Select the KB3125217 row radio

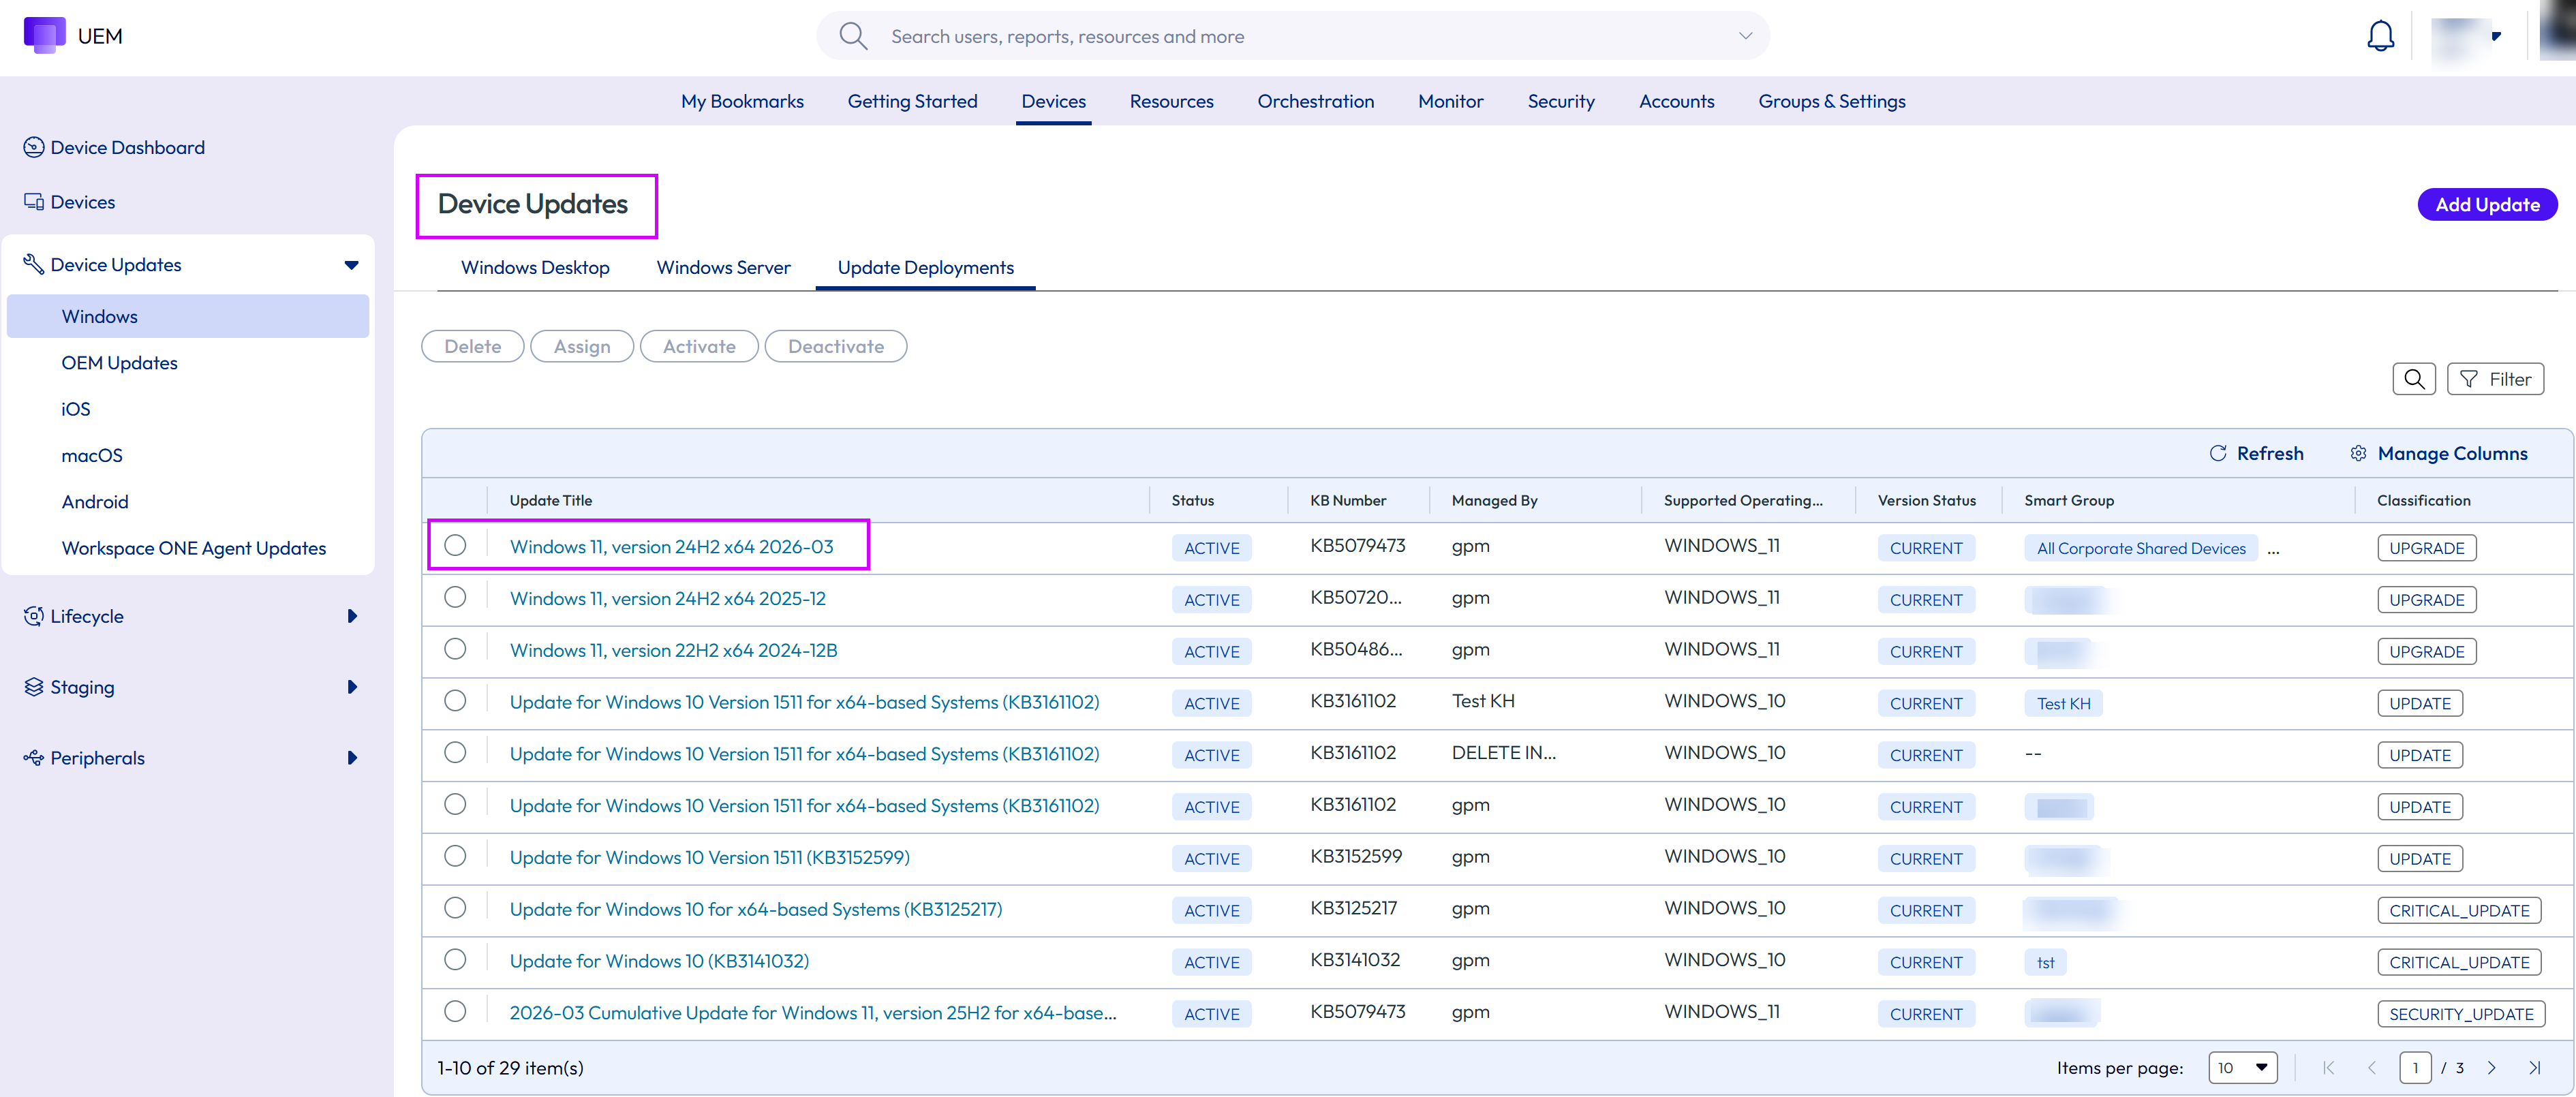(x=455, y=909)
